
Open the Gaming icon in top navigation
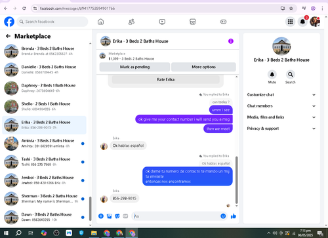pyautogui.click(x=223, y=22)
